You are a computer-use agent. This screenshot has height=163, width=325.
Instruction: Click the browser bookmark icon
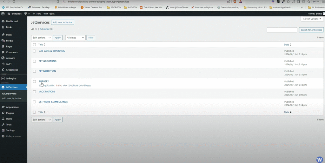coord(58,2)
